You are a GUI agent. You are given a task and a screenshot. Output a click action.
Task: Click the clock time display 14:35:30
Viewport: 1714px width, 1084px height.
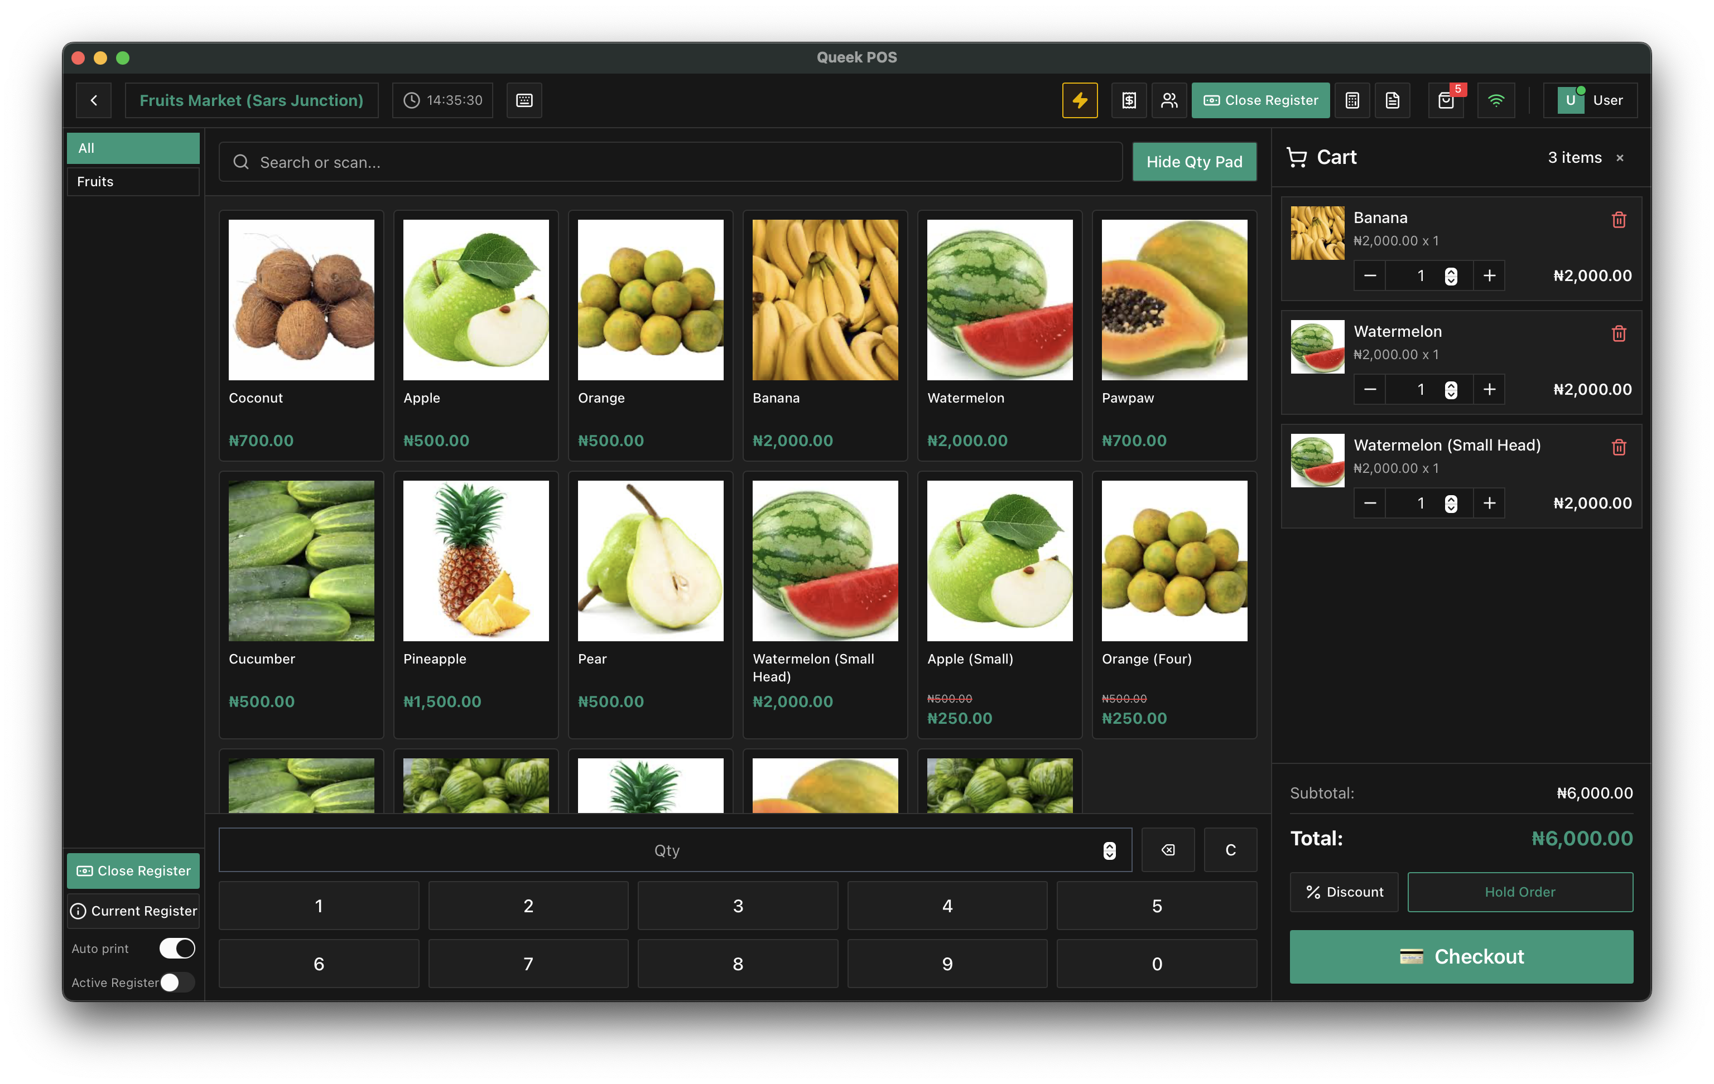click(443, 100)
